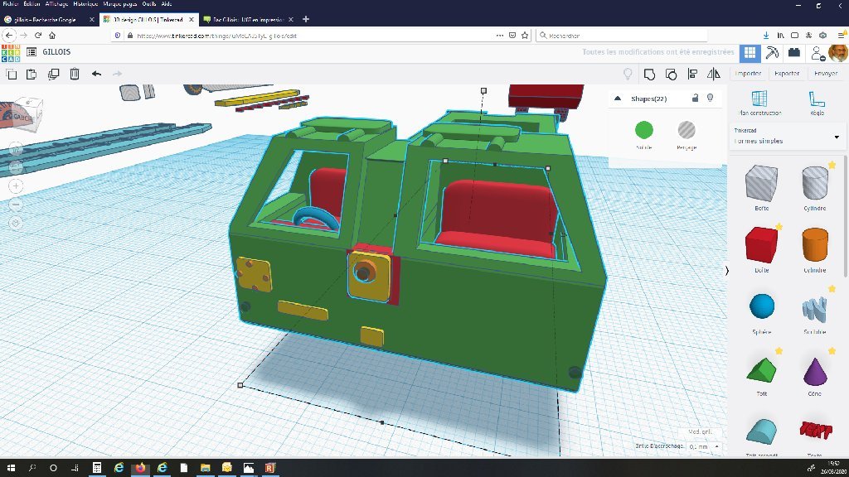
Task: Choose the green Solide color swatch
Action: 643,130
